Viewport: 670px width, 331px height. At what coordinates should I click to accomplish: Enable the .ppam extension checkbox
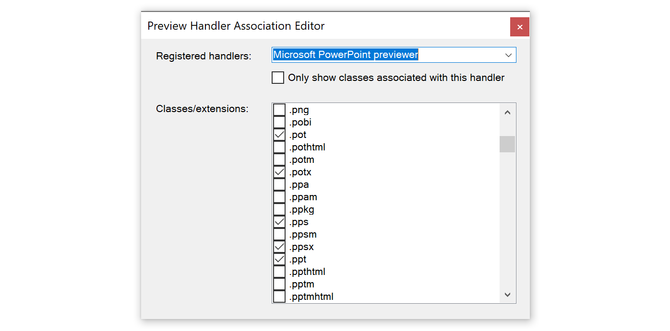pos(279,196)
